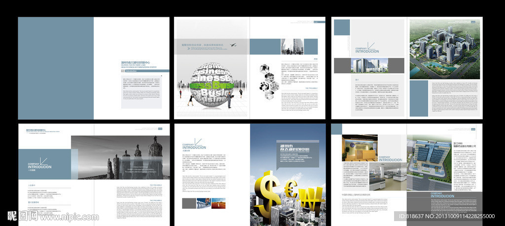The image size is (505, 226).
Task: Click COMPANY INTRODUCION heading above the white building strip
Action: click(367, 50)
